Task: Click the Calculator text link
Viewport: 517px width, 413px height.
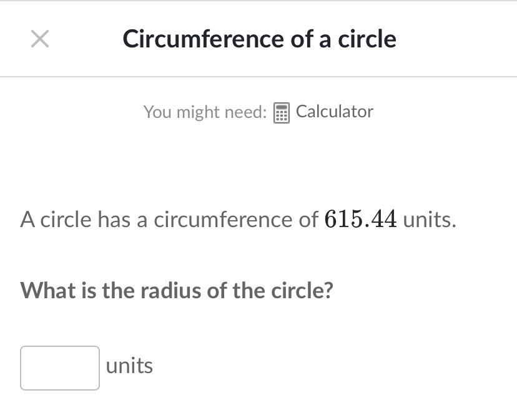Action: coord(334,112)
